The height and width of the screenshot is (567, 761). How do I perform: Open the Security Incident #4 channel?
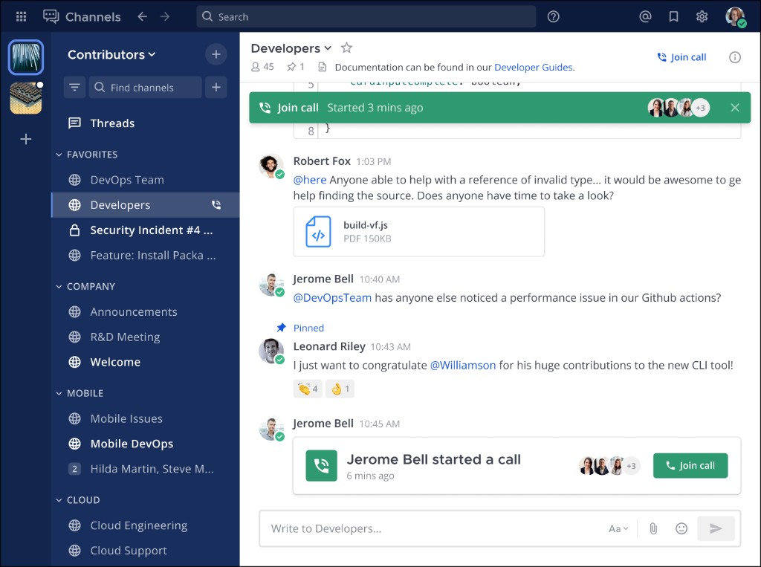146,230
